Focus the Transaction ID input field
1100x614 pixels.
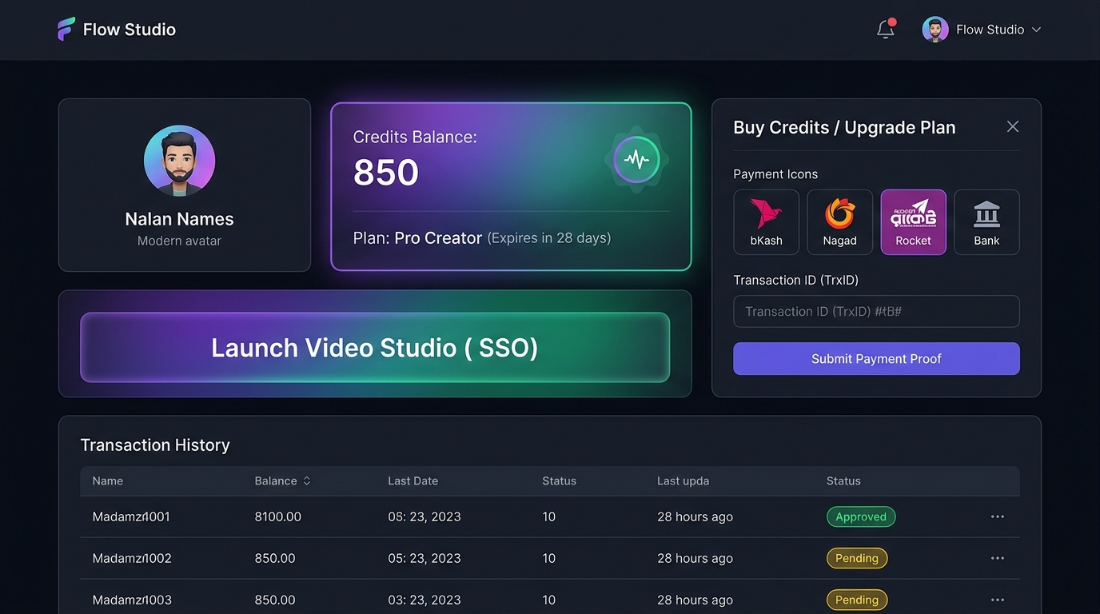(876, 311)
